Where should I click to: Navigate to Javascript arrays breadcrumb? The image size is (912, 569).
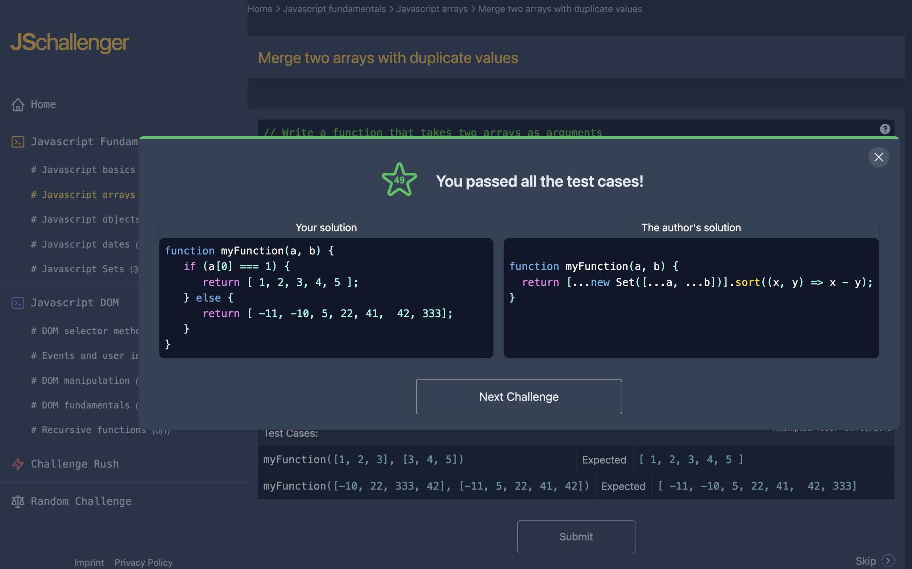(x=432, y=9)
